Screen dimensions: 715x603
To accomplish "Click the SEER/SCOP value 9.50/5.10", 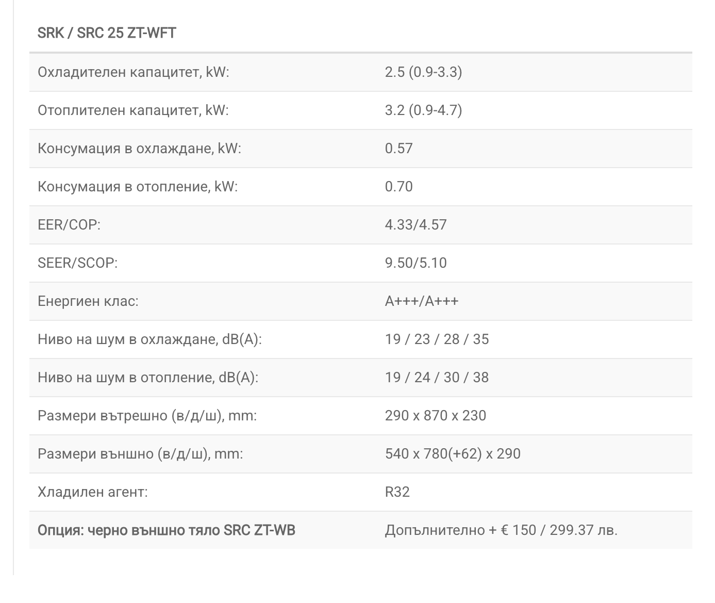I will coord(415,263).
